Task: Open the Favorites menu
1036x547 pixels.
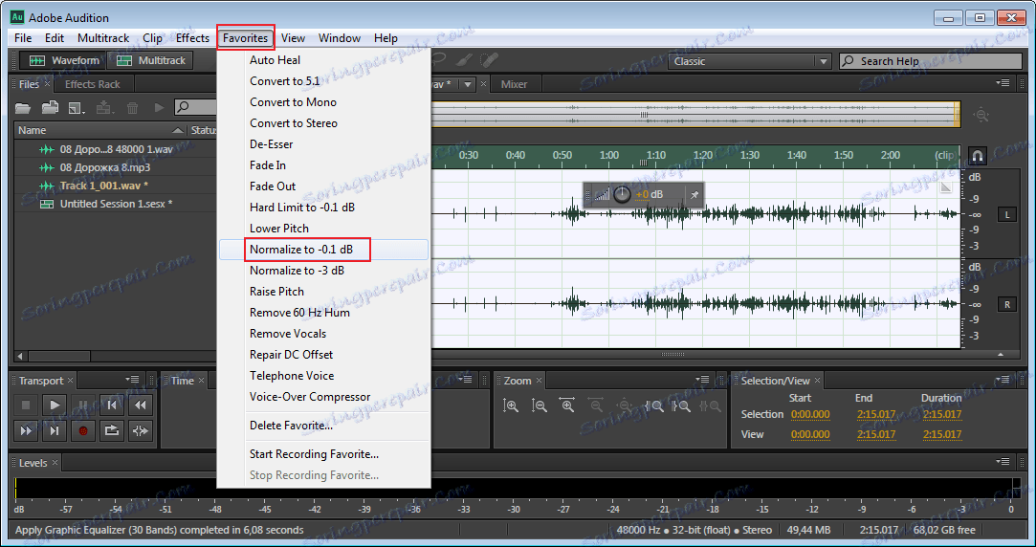Action: point(245,38)
